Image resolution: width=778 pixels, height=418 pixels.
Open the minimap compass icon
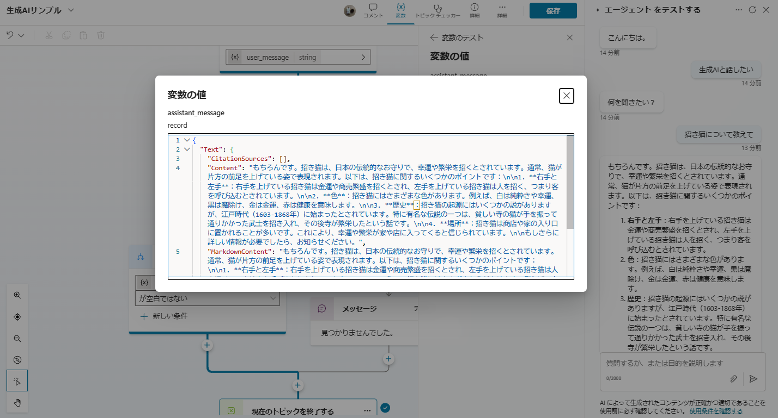pyautogui.click(x=17, y=359)
